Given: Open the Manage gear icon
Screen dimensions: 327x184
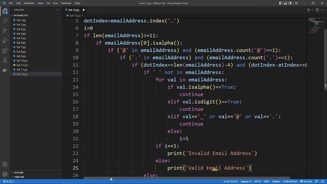Looking at the screenshot, I should coord(5,174).
